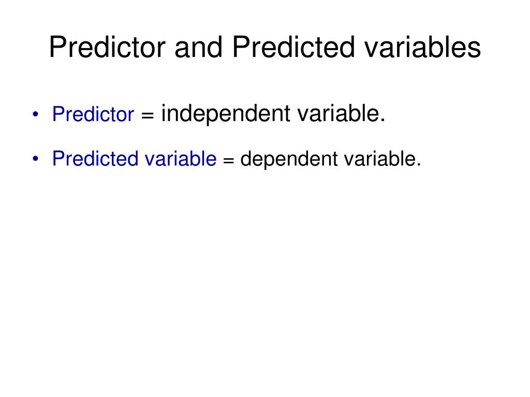This screenshot has width=530, height=397.
Task: Click the blue 'Predictor' term in first bullet
Action: point(93,114)
